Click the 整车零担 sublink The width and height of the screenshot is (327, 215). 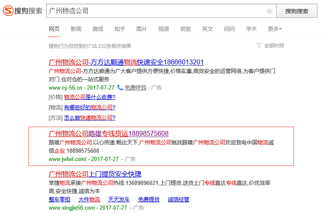pyautogui.click(x=60, y=199)
